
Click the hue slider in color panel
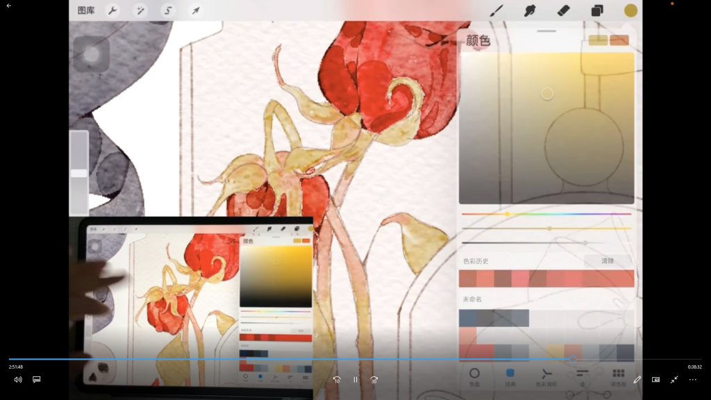[546, 214]
